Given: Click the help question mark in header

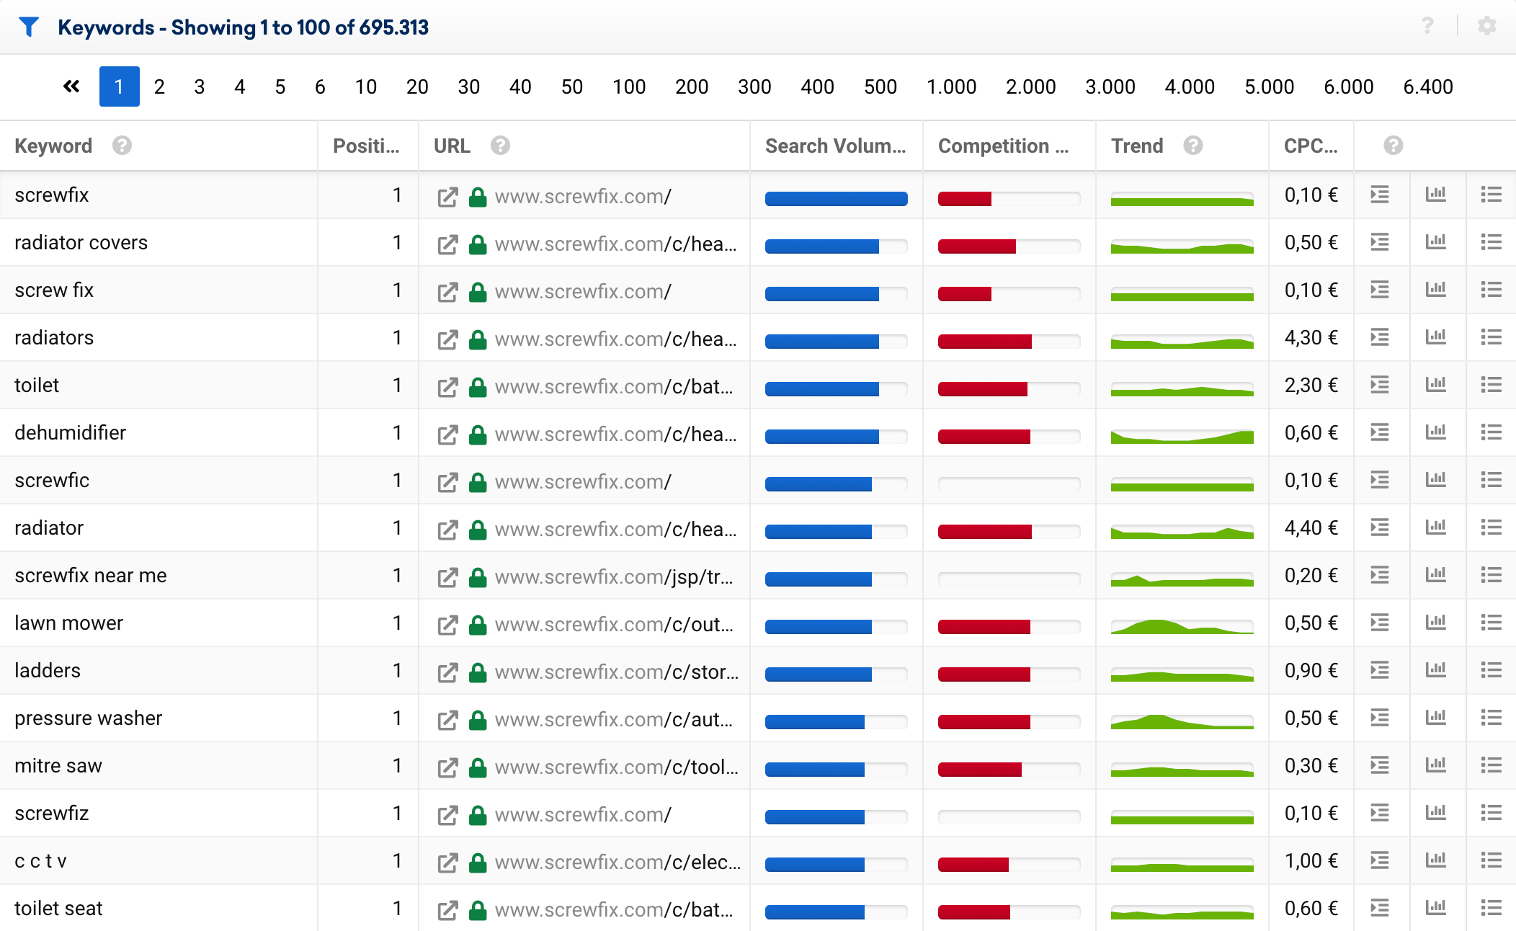Looking at the screenshot, I should pyautogui.click(x=1427, y=26).
